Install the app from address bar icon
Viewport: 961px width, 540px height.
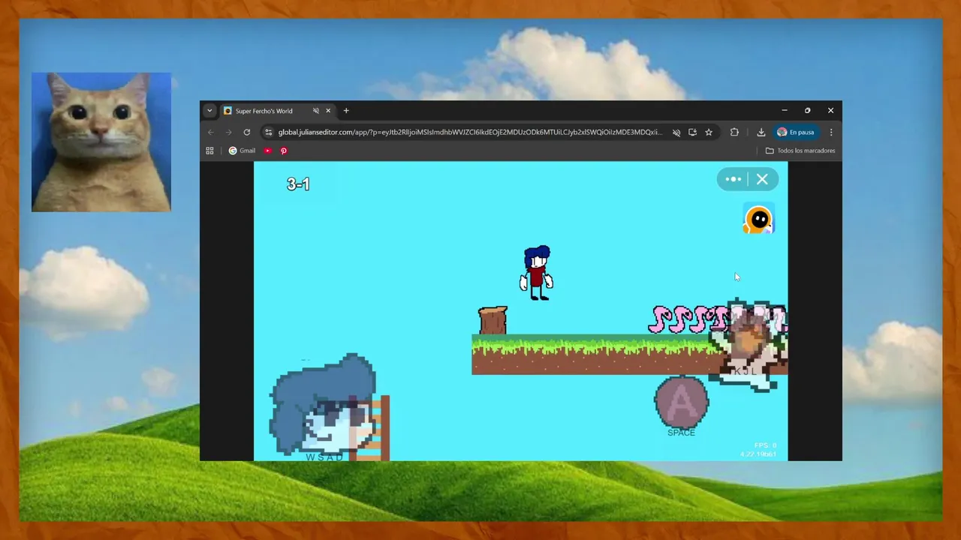[692, 132]
